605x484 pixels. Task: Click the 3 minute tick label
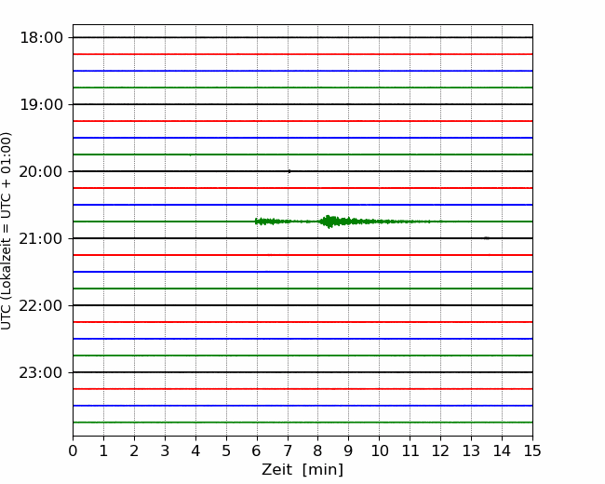165,451
